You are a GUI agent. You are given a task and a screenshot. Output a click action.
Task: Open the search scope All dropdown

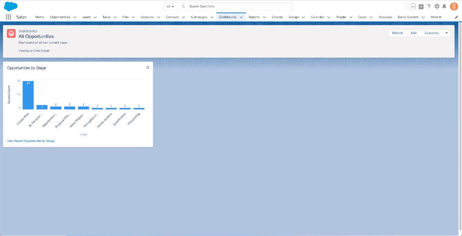(170, 6)
